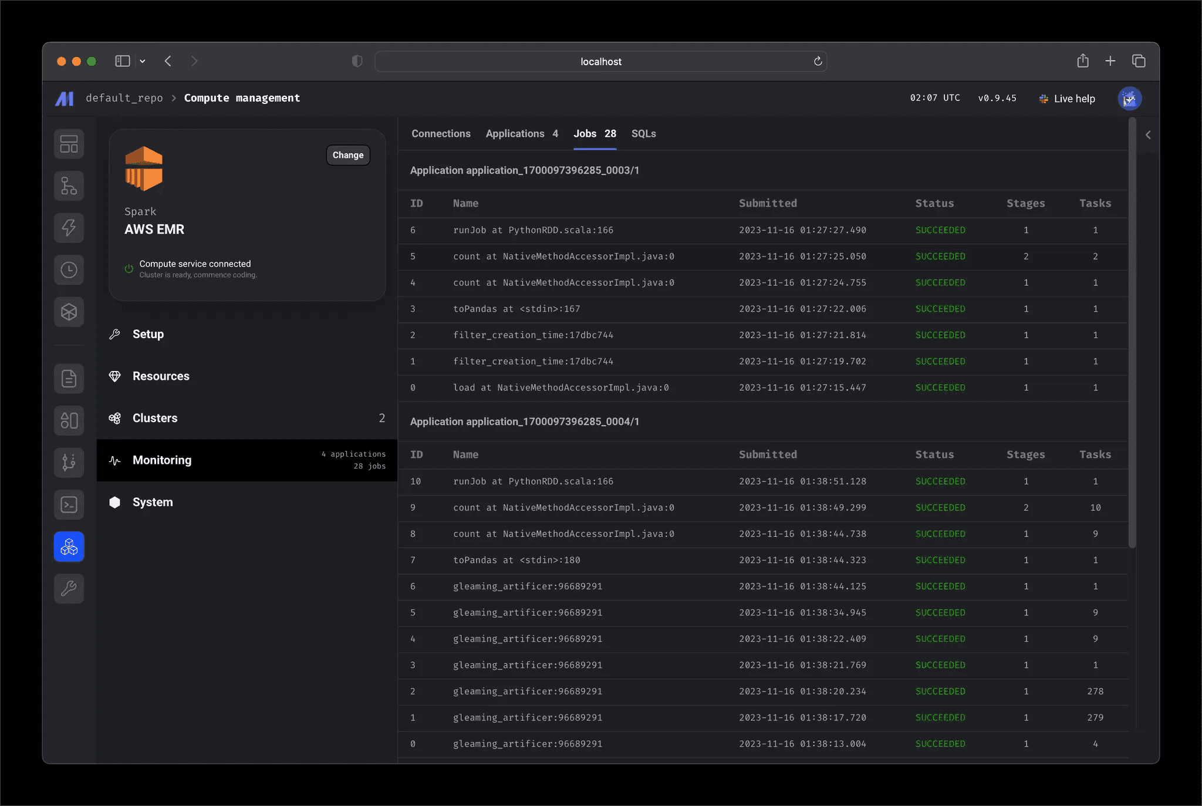The image size is (1202, 806).
Task: Select the highlighted compute management cubes icon
Action: [x=69, y=547]
